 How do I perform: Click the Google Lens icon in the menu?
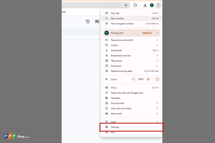106,93
